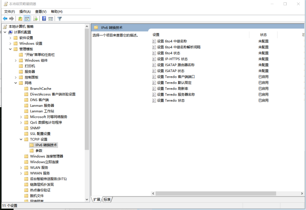Viewport: 306px width, 210px height.
Task: Select the 设置 6to4 中继名称 policy
Action: 172,41
